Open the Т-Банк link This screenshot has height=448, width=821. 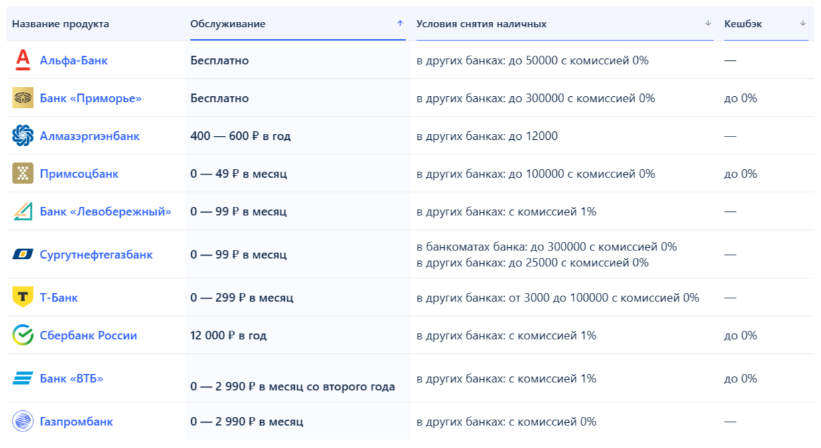point(59,298)
